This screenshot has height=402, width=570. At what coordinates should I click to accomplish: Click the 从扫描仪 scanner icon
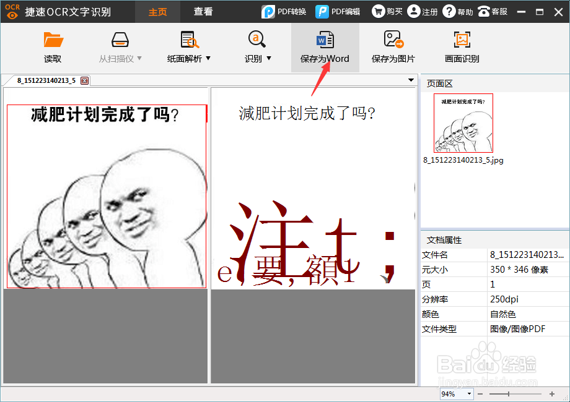(x=120, y=40)
